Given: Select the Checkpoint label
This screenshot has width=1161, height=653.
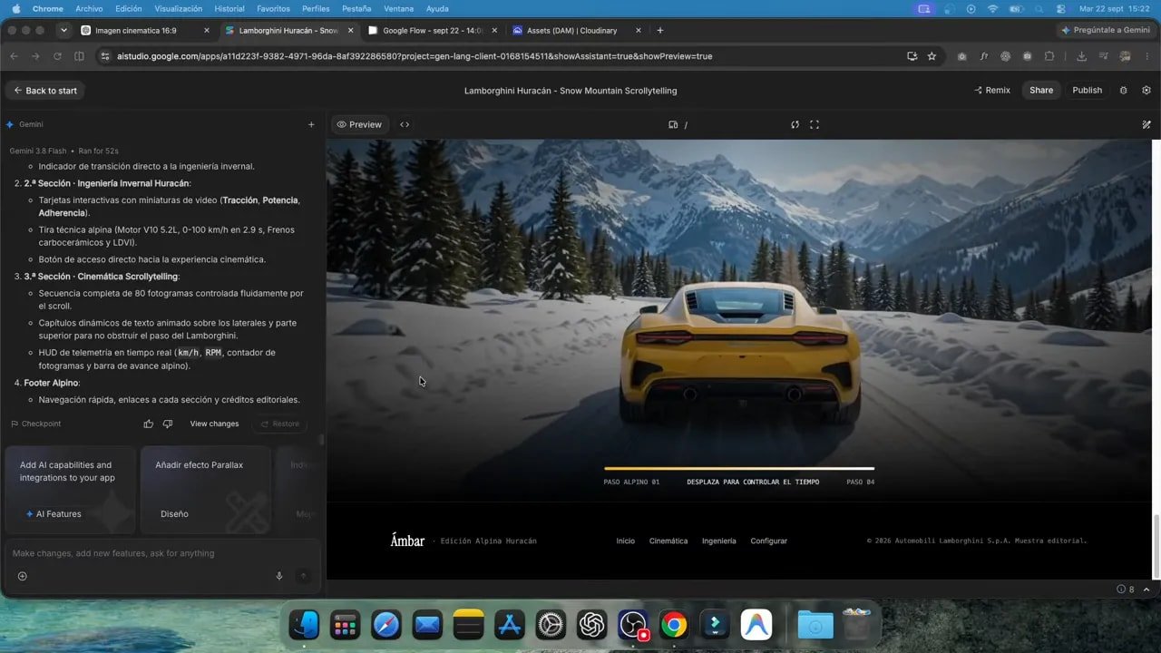Looking at the screenshot, I should pos(36,424).
